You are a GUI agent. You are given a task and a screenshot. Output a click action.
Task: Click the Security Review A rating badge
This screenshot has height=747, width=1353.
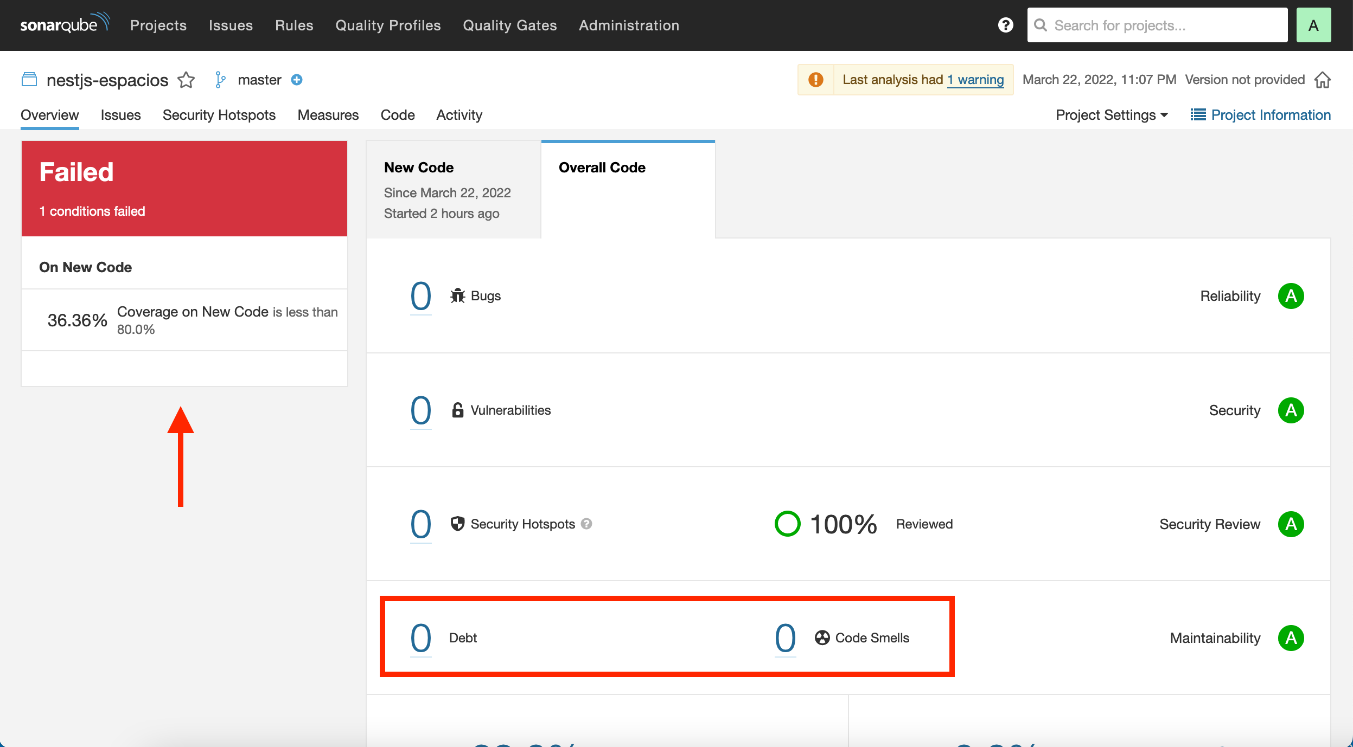click(x=1291, y=524)
